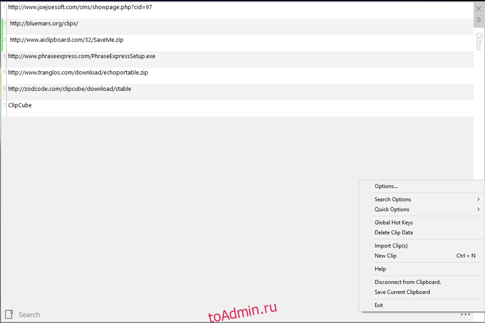The image size is (485, 323).
Task: Exit Ditto via the menu
Action: click(422, 305)
